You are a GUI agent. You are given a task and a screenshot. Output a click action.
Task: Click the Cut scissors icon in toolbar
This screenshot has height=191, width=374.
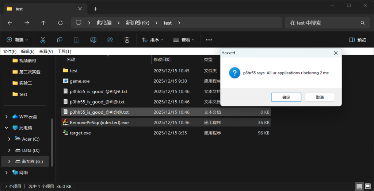coord(43,40)
